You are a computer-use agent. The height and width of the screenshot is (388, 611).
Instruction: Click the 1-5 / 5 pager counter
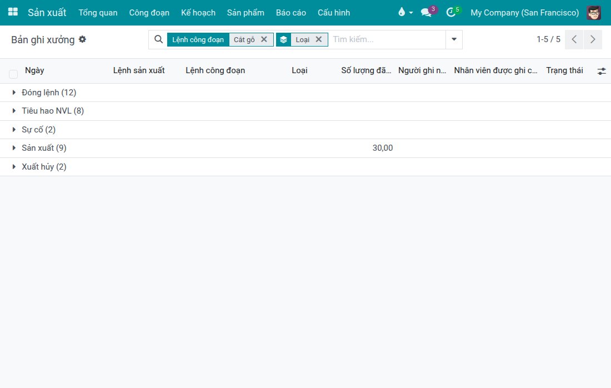coord(548,39)
